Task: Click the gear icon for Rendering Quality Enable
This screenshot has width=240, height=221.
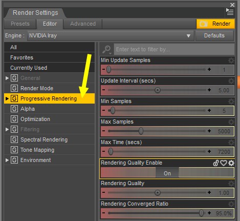Action: coord(231,163)
